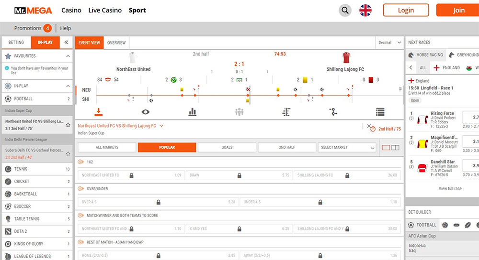Click the Login button
This screenshot has height=260, width=479.
click(x=406, y=10)
